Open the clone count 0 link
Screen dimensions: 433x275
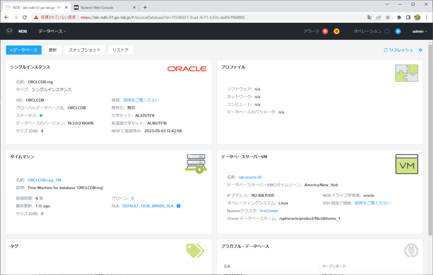pyautogui.click(x=132, y=198)
